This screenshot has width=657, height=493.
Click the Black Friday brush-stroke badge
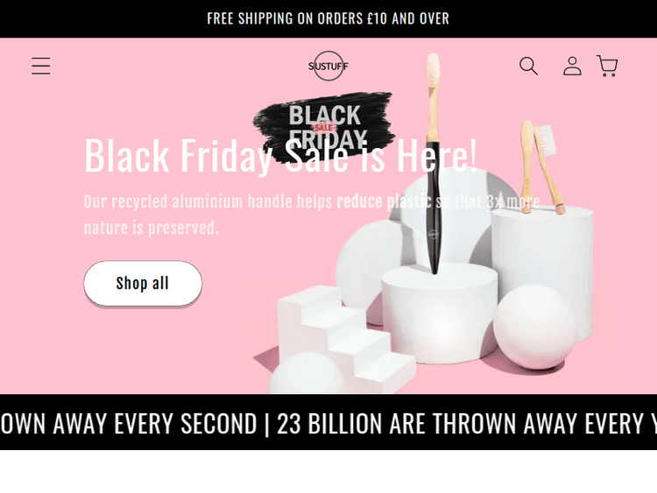[x=324, y=127]
